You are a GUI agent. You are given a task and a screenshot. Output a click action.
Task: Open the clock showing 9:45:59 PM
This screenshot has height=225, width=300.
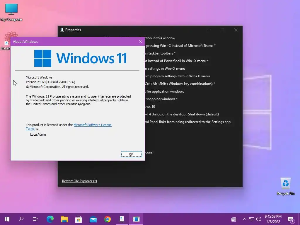[x=273, y=219]
